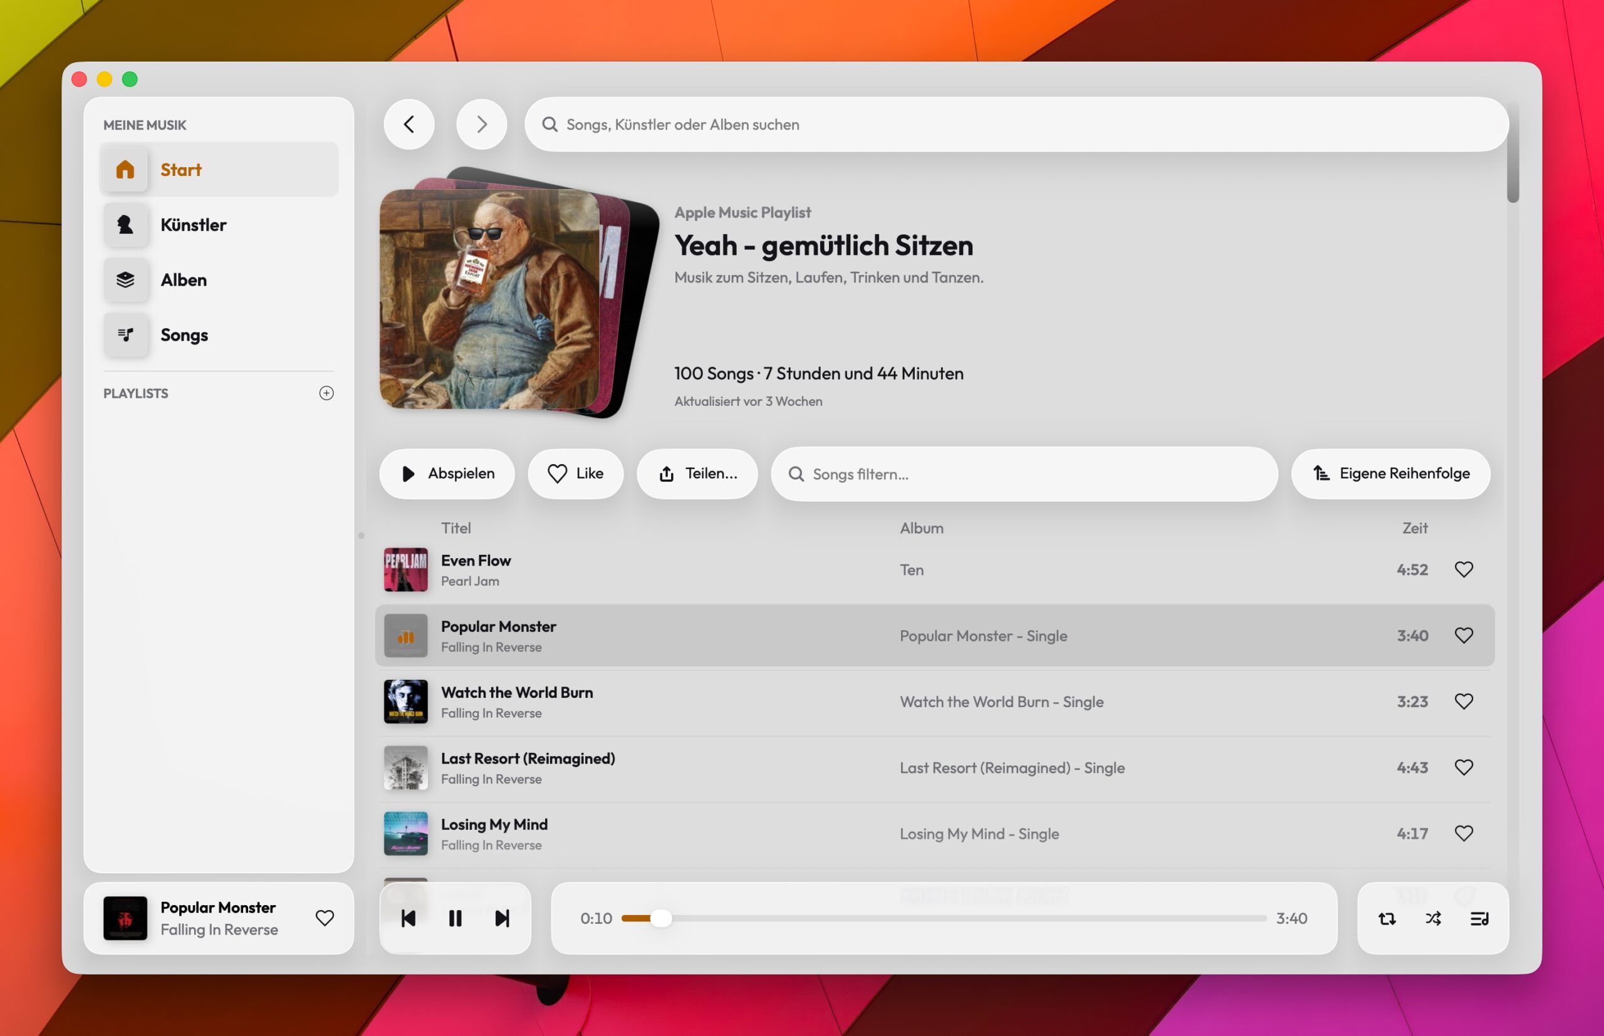Like the song Even Flow
The image size is (1604, 1036).
pyautogui.click(x=1464, y=570)
